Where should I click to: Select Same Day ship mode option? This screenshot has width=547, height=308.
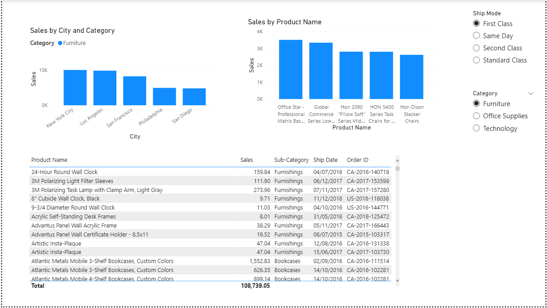tap(476, 36)
